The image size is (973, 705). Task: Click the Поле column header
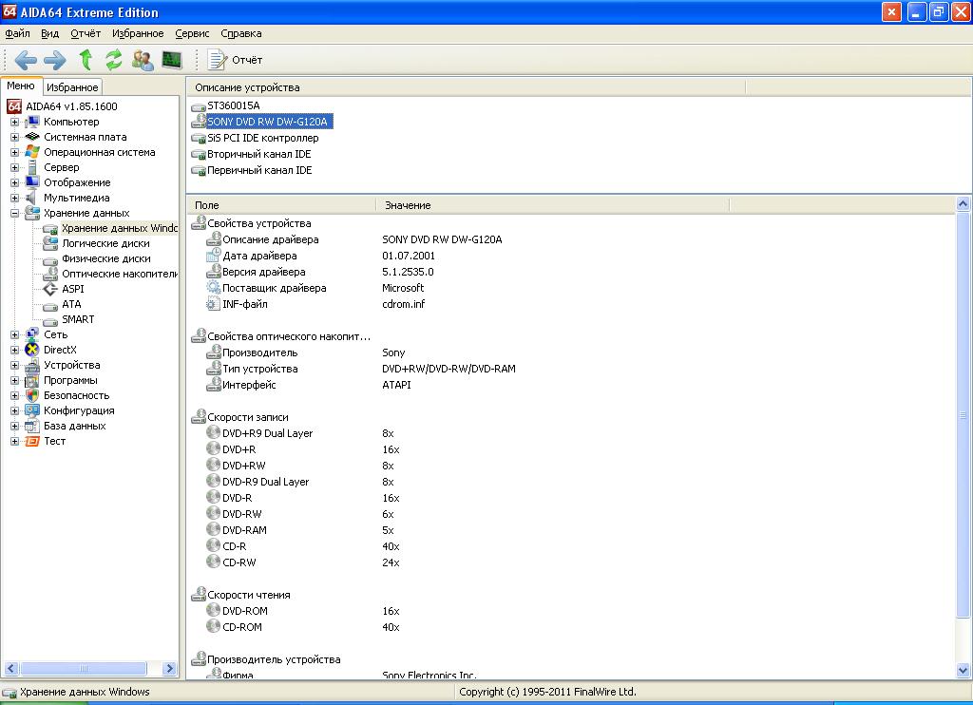281,205
